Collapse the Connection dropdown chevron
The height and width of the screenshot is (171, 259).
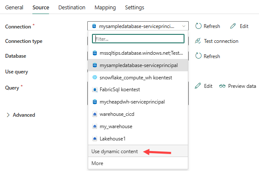(184, 26)
